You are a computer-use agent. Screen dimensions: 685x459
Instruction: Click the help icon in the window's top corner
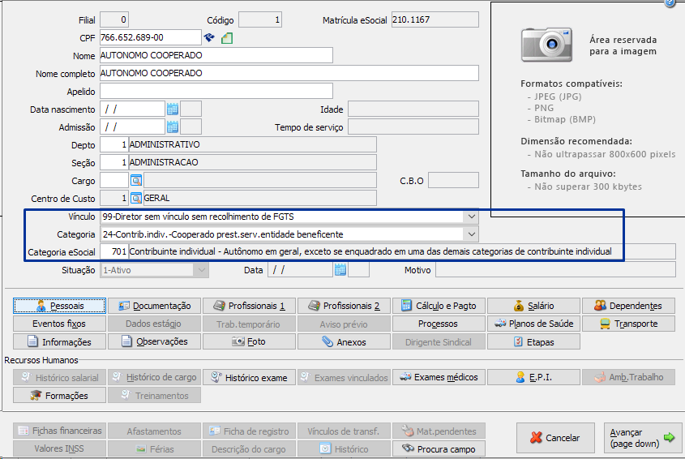click(670, 3)
